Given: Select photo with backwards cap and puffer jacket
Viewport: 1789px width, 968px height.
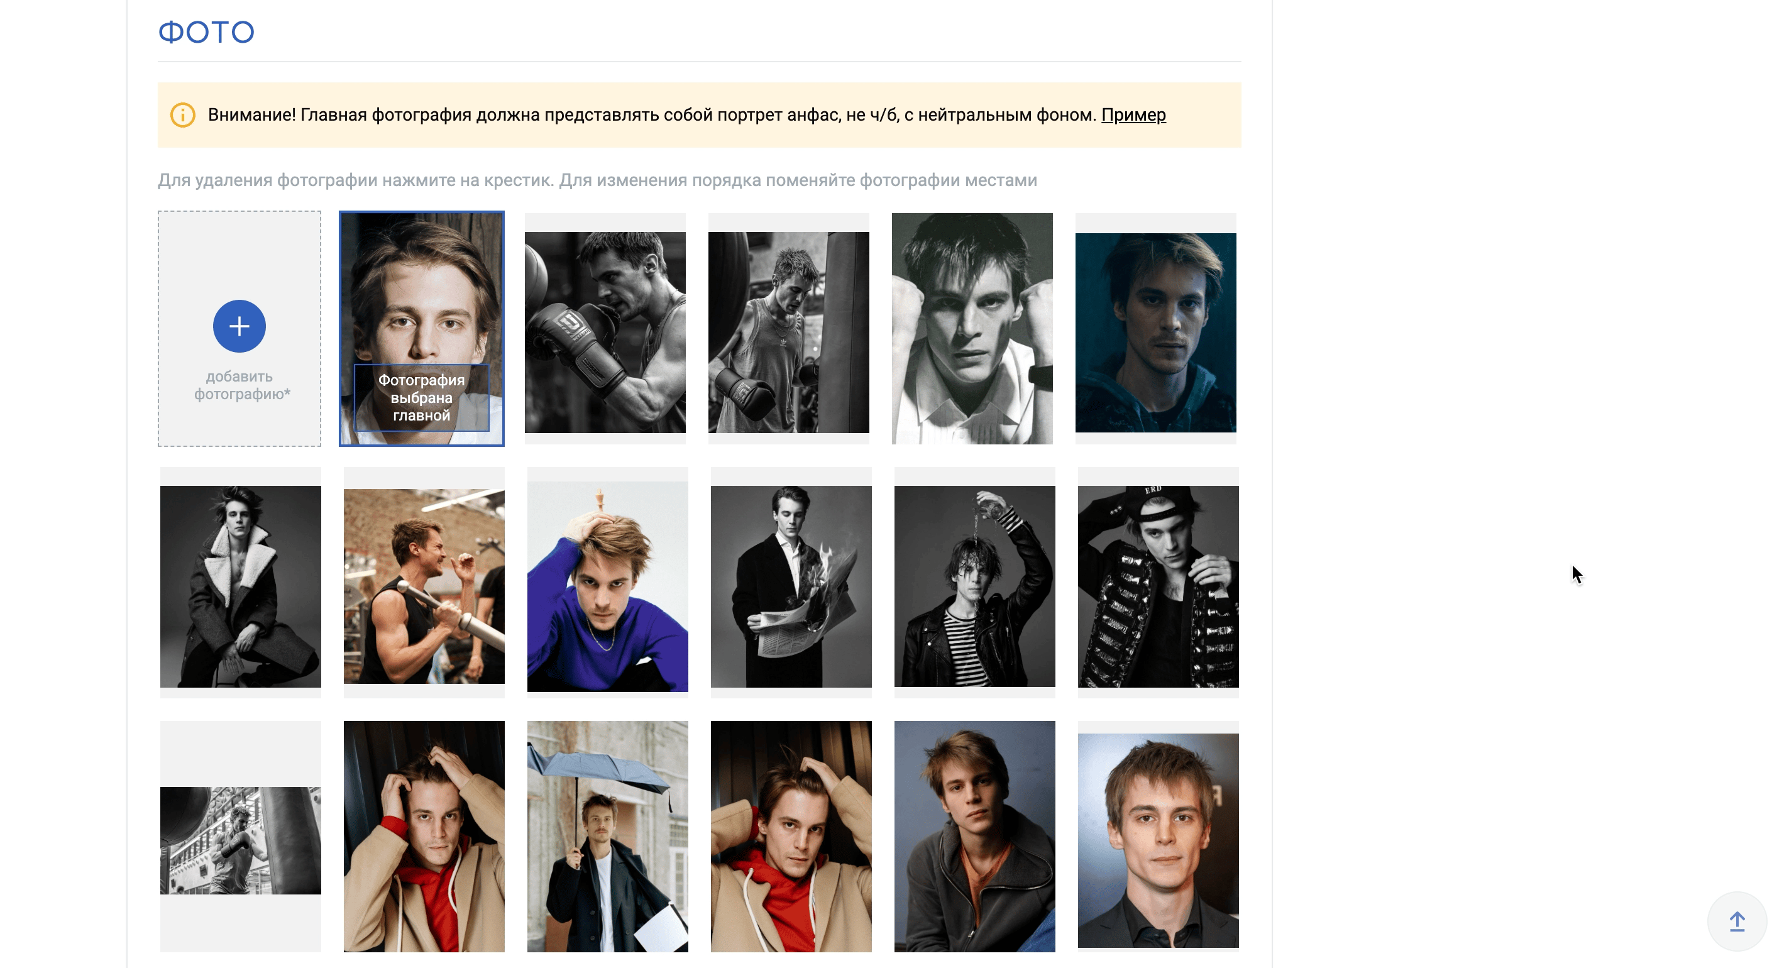Looking at the screenshot, I should (x=1159, y=586).
